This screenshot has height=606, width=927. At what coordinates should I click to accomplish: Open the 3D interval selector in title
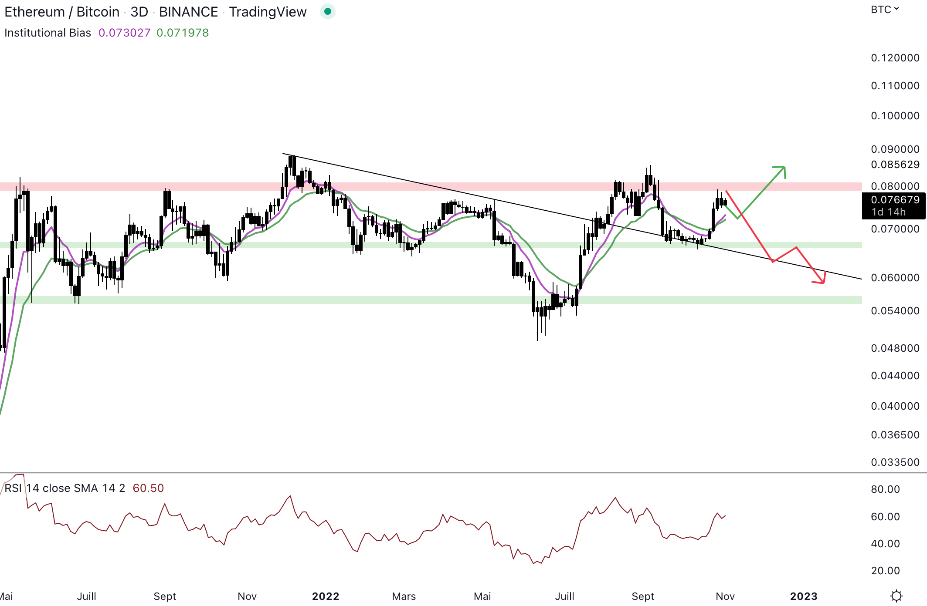coord(139,12)
